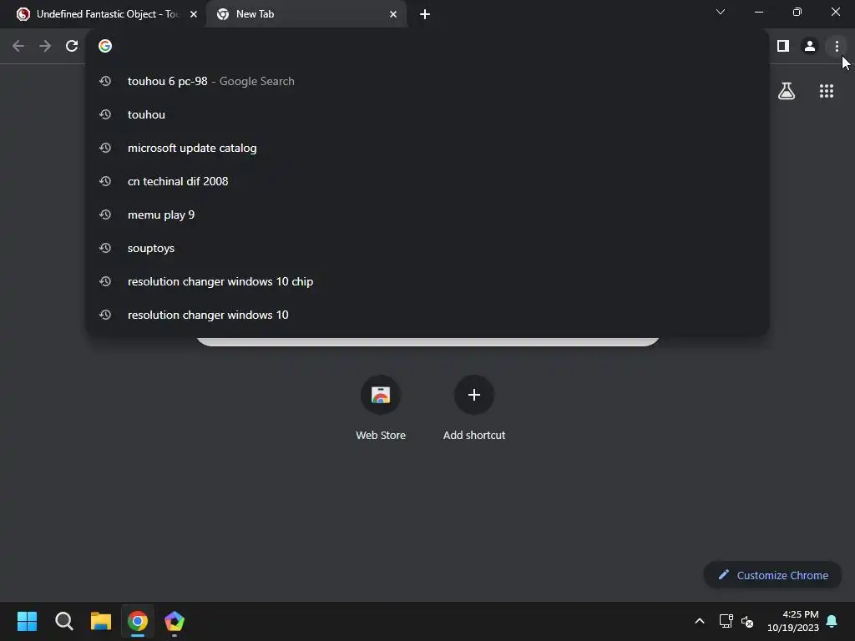Screen dimensions: 855x641
Task: Select memu play 9 suggestion
Action: 427,215
